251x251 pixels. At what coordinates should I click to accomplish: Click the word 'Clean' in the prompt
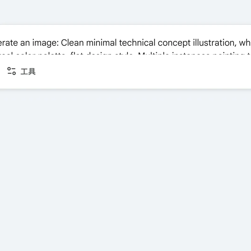(71, 43)
